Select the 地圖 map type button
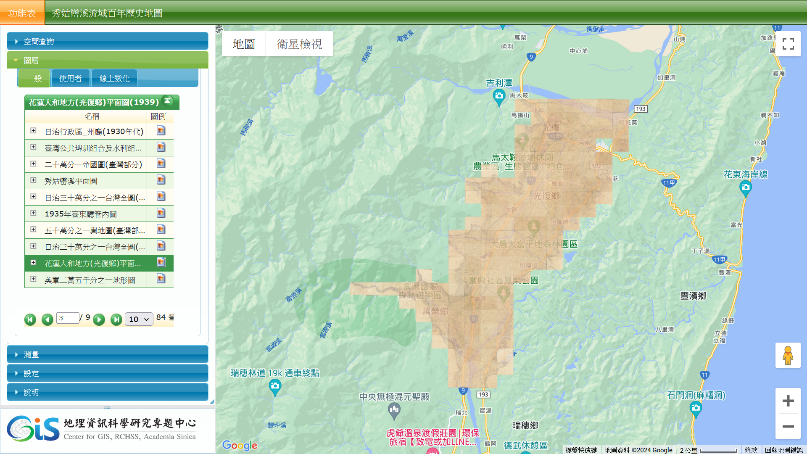Viewport: 807px width, 454px height. [x=244, y=44]
